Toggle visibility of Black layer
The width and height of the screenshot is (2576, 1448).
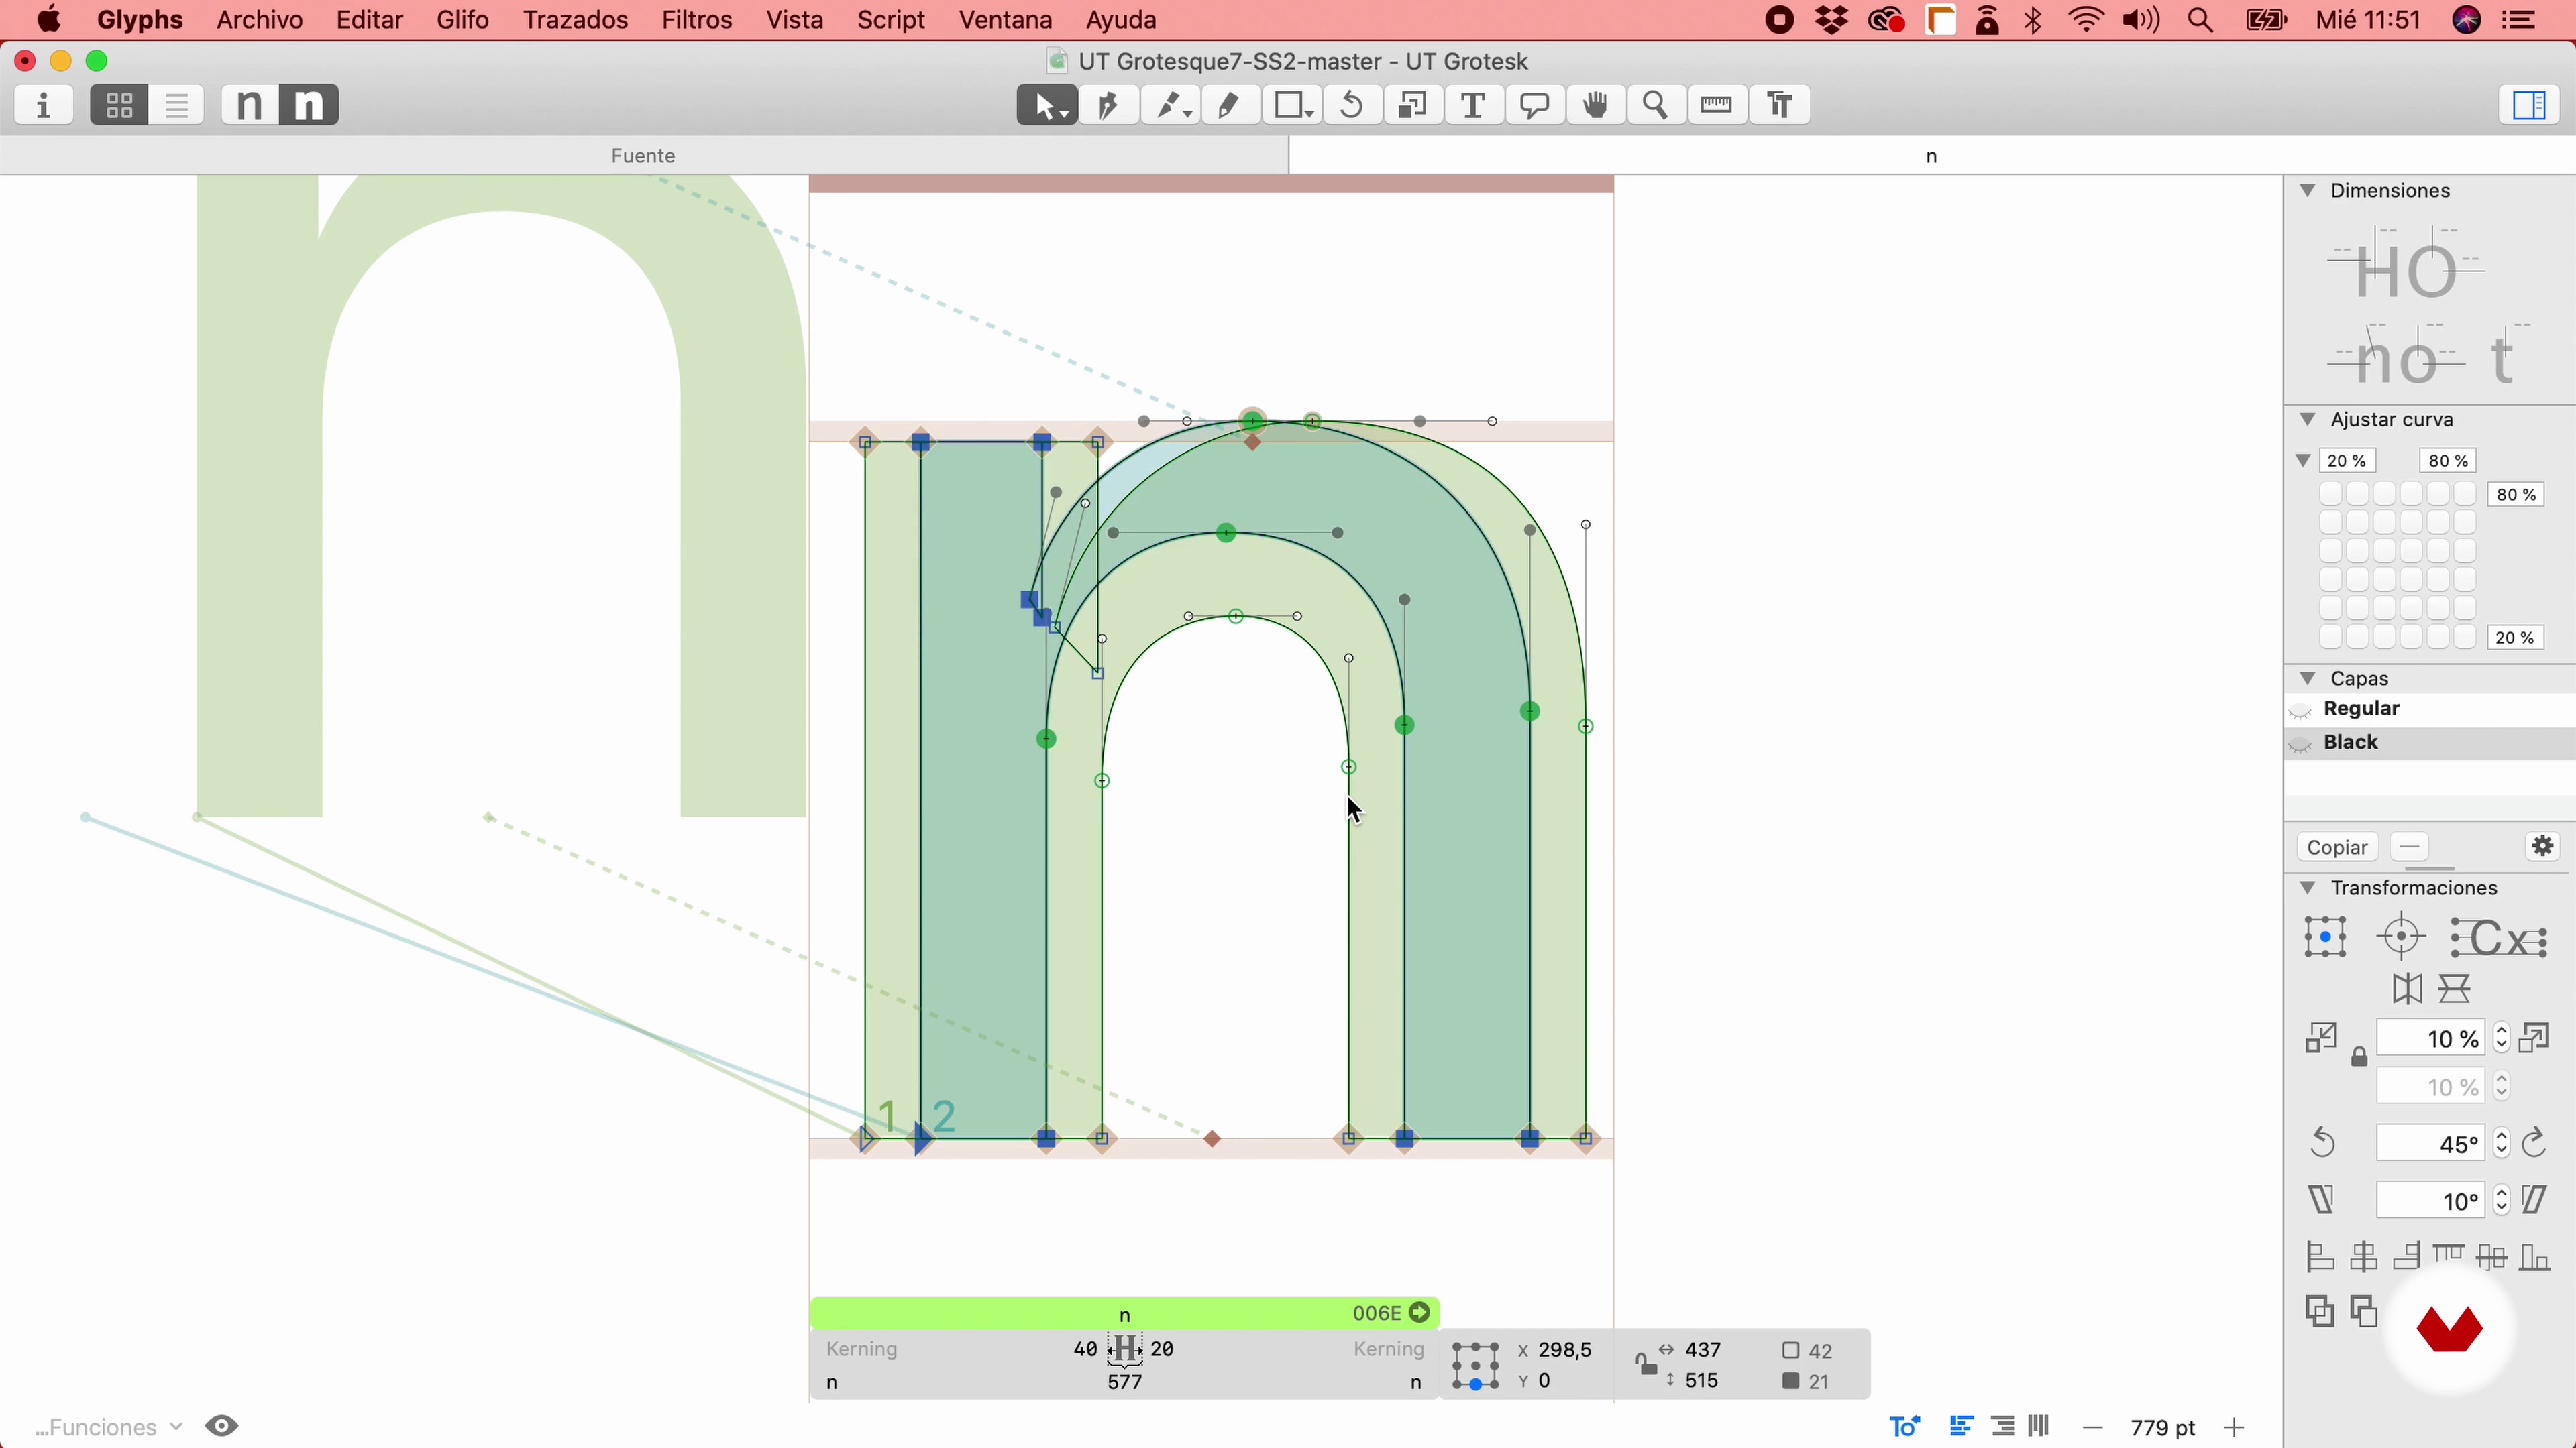tap(2300, 745)
